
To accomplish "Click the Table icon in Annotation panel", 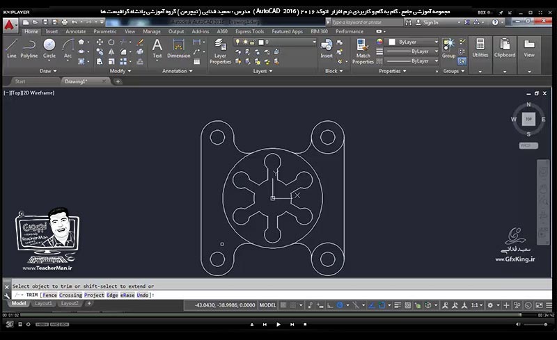I will click(196, 61).
